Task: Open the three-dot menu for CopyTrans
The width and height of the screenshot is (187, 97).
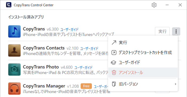Action: (x=176, y=32)
